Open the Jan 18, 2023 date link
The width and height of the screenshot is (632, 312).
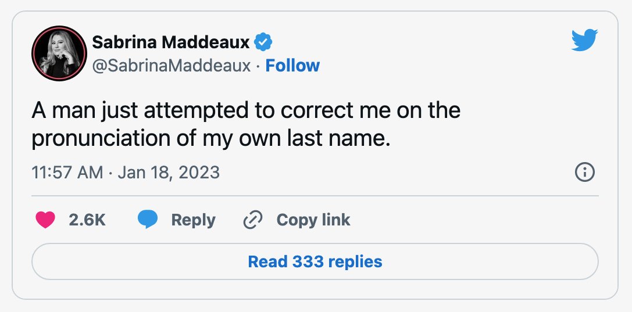(169, 173)
